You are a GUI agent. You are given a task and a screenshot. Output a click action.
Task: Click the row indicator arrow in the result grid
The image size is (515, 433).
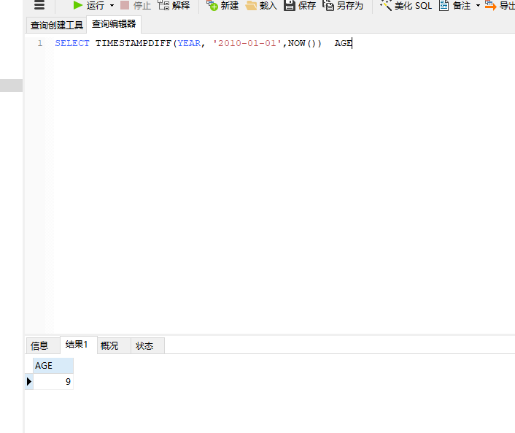(29, 381)
